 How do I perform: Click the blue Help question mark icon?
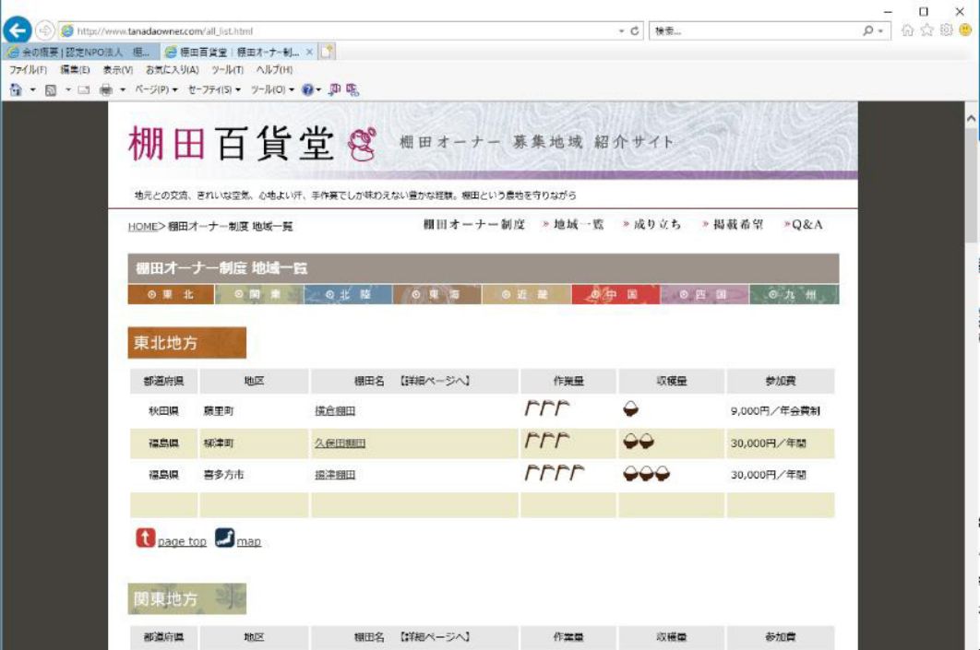click(x=307, y=90)
